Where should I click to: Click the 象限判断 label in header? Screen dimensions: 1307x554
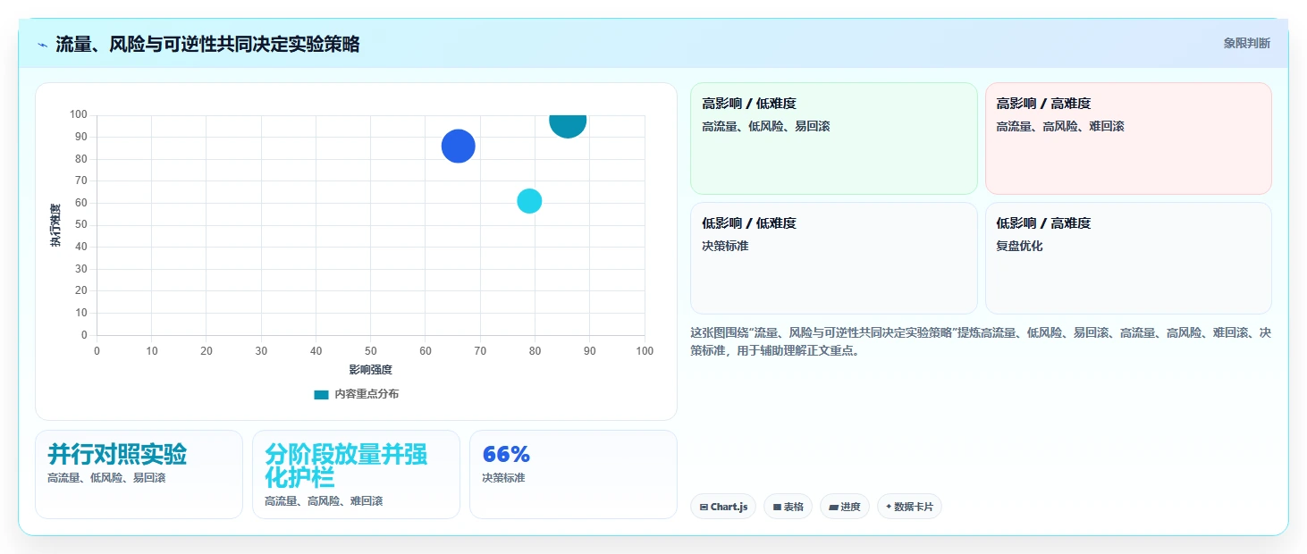click(1246, 43)
